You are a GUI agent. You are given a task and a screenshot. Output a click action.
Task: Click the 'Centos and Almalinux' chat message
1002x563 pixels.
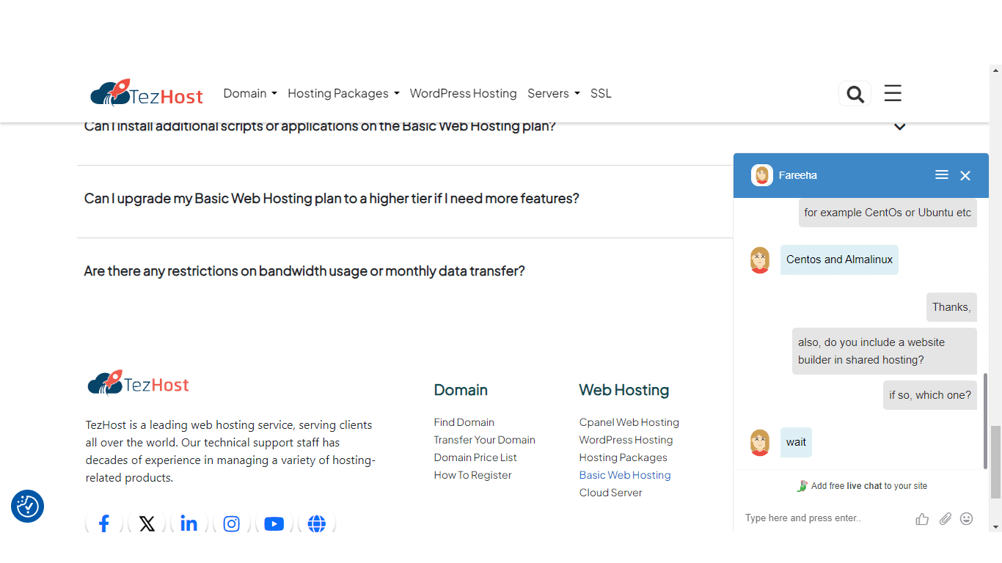tap(839, 260)
